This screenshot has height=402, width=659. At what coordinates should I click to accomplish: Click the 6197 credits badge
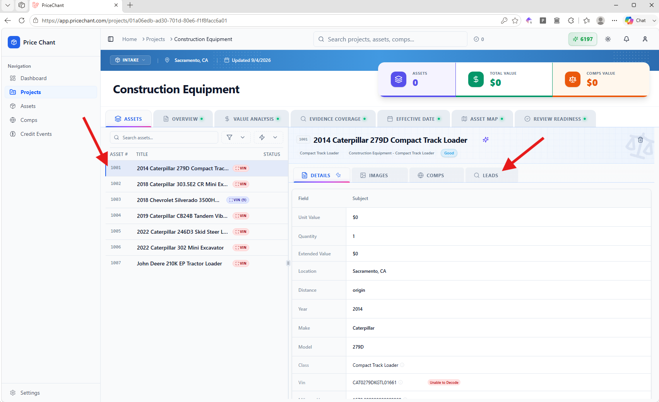tap(583, 39)
